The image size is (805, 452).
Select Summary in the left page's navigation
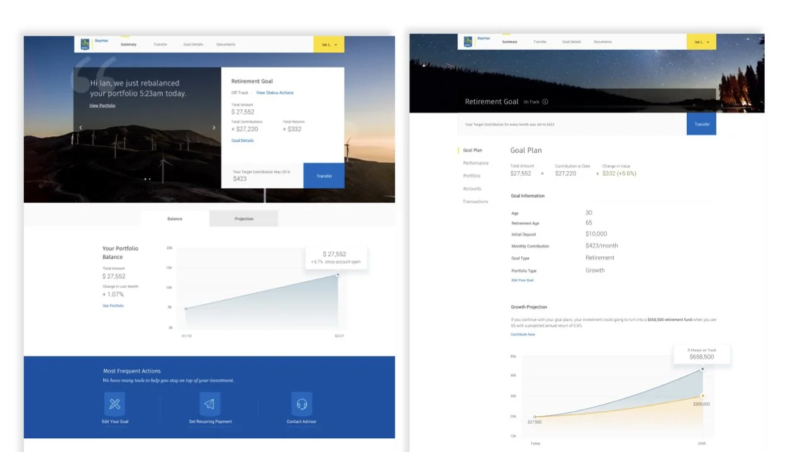(x=128, y=45)
